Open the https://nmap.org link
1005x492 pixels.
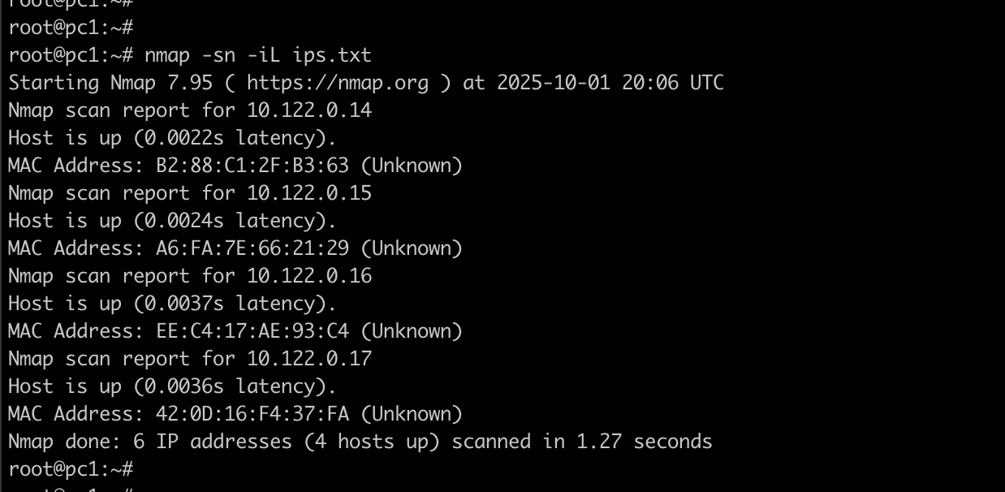(337, 83)
